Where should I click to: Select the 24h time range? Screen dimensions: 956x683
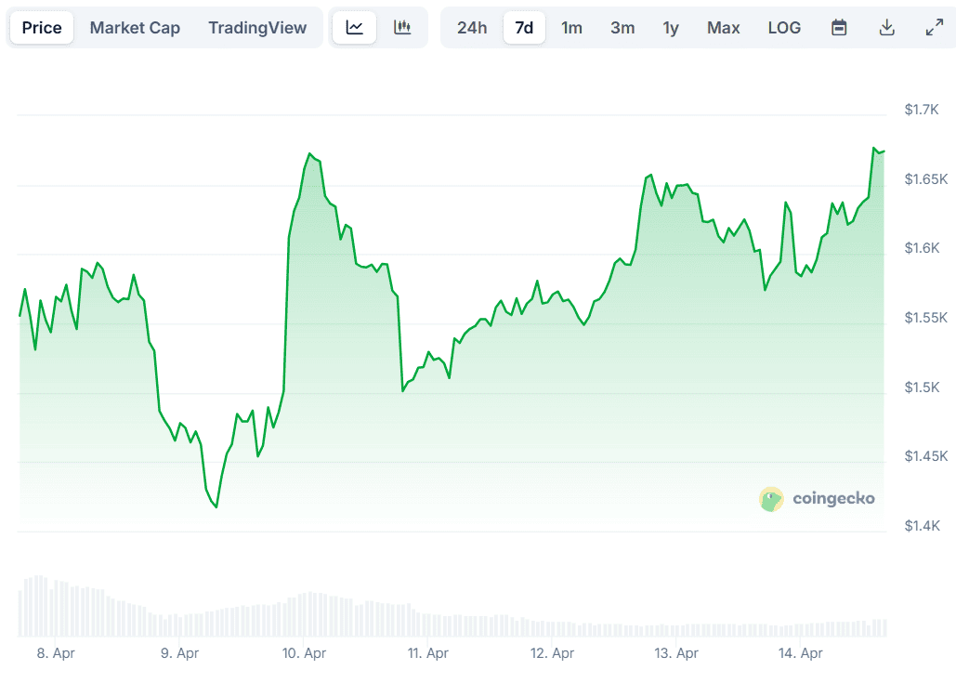(x=472, y=28)
